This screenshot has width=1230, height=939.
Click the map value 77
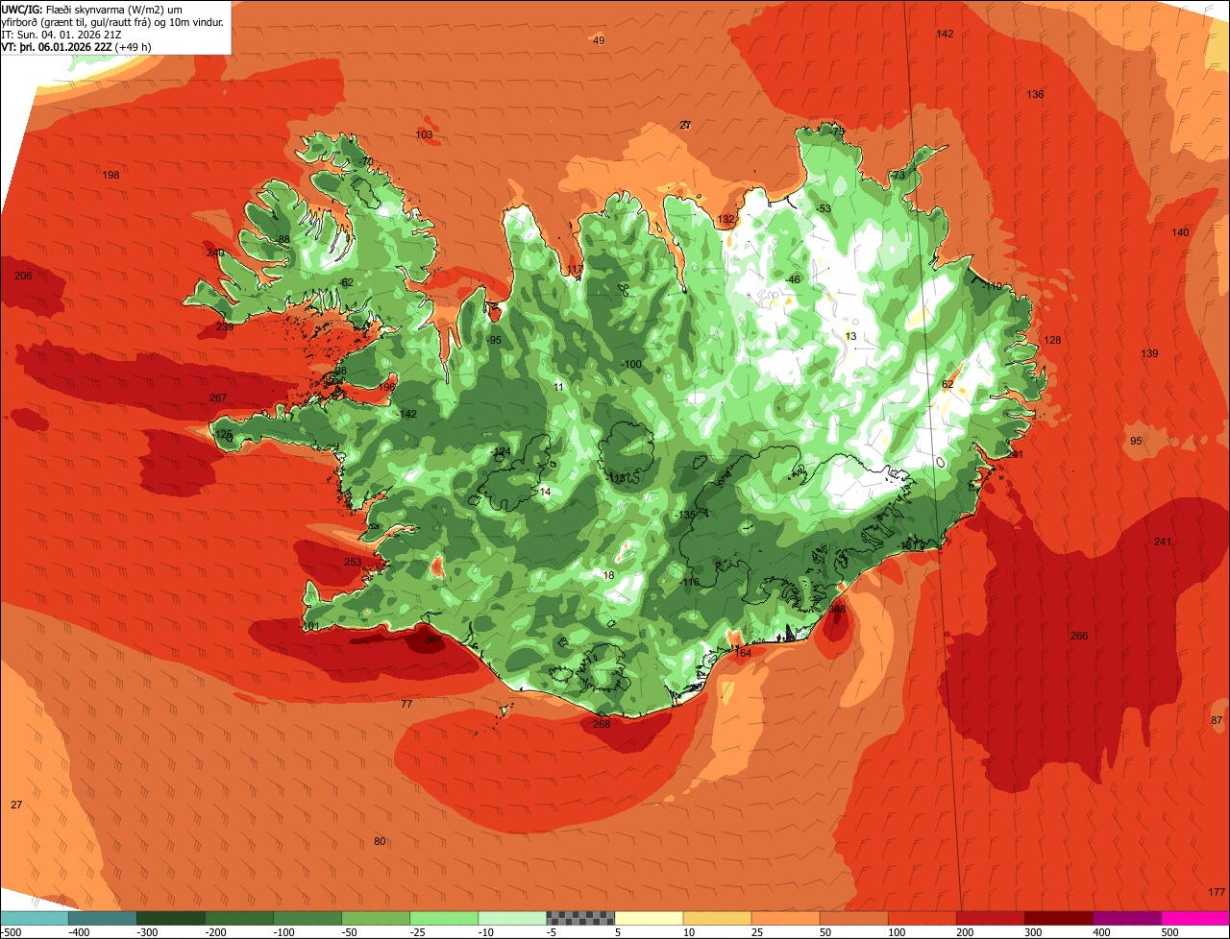coord(406,704)
